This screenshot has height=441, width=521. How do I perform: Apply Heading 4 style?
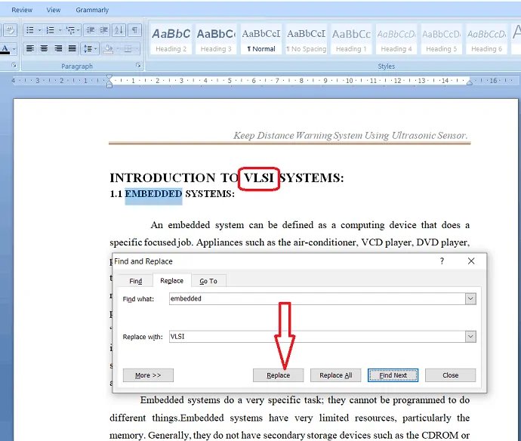click(396, 40)
